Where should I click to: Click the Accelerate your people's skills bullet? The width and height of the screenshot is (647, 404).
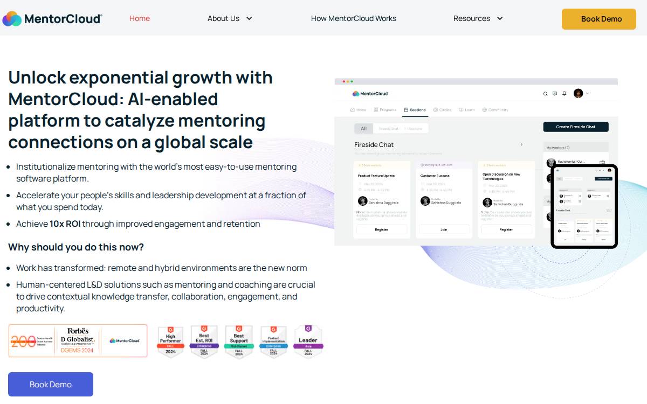(161, 201)
